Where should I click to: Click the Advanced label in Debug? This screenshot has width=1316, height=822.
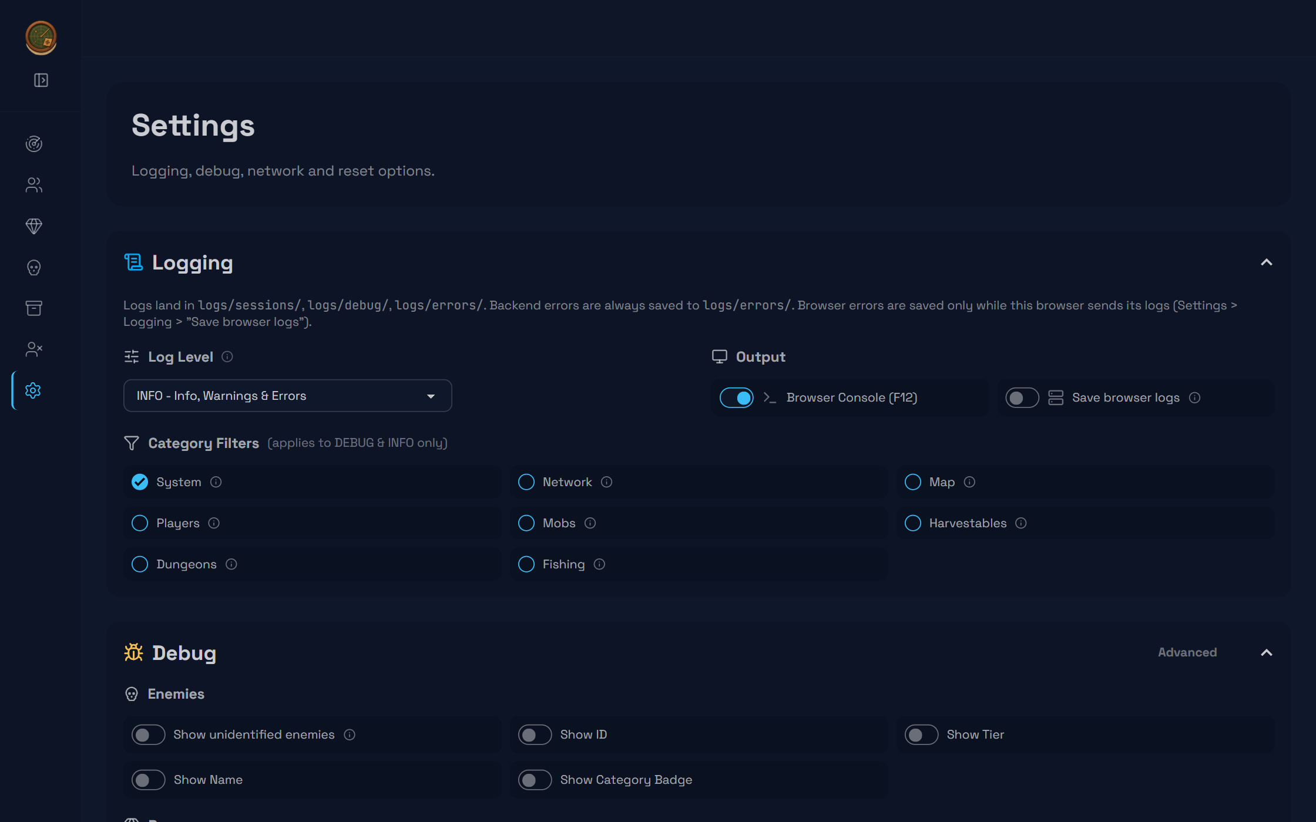tap(1187, 652)
